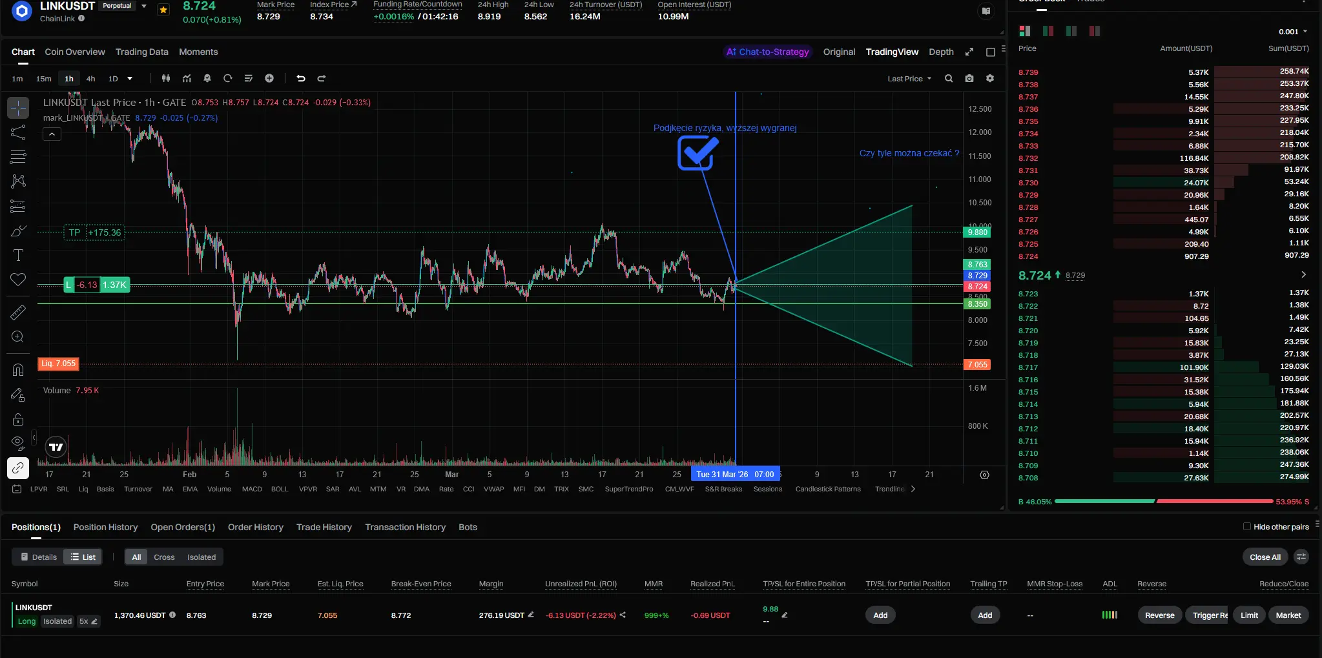Click Limit close button
The image size is (1322, 658).
pyautogui.click(x=1249, y=615)
